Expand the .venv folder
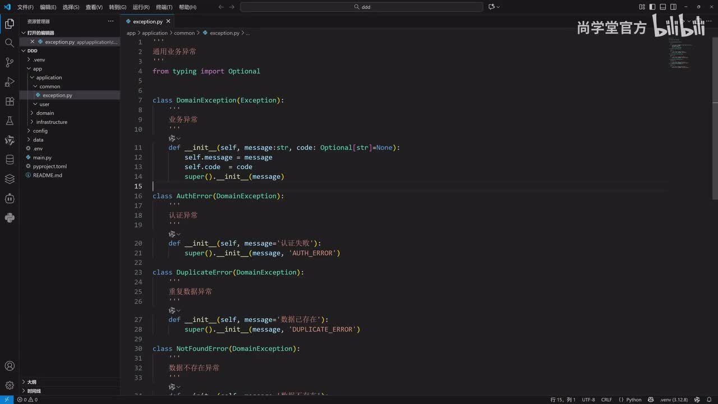 tap(70, 59)
